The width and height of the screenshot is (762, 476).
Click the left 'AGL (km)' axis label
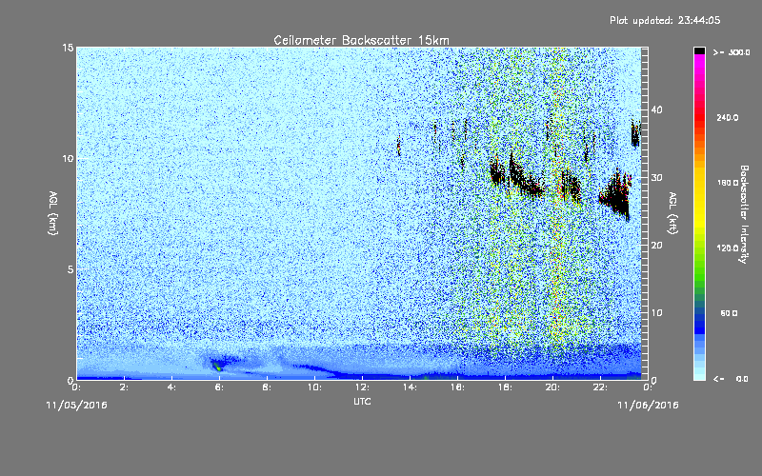click(x=53, y=213)
